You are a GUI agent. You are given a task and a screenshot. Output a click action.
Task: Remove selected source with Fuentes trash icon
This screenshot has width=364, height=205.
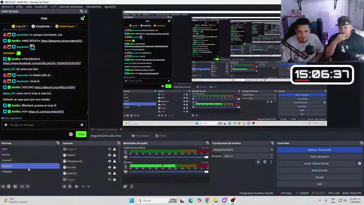[70, 186]
